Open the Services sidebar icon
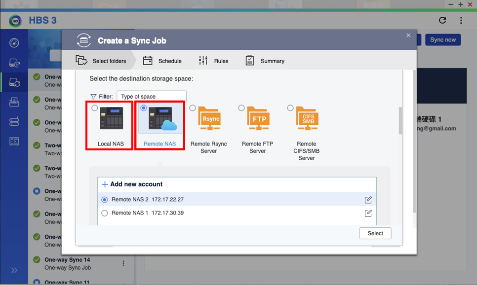The image size is (477, 285). coord(14,102)
